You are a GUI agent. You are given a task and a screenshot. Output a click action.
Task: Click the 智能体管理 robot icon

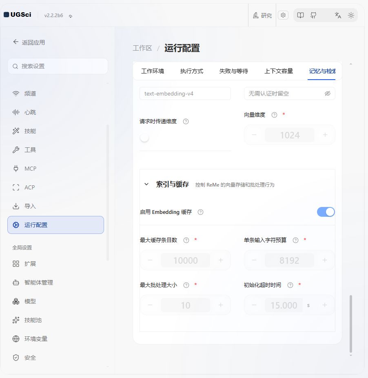click(16, 282)
